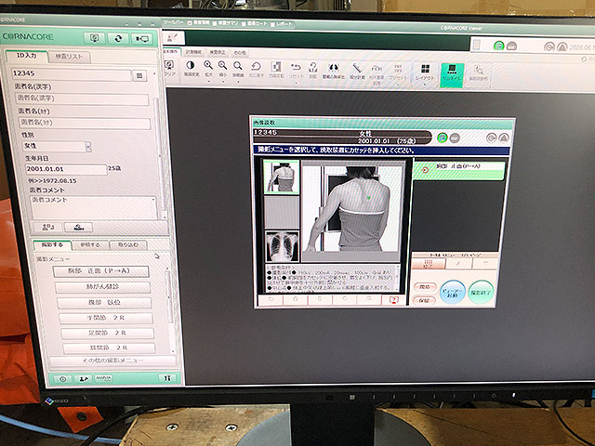Click the patient name (kanji) input field
Screen dimensions: 595x446
(82, 98)
